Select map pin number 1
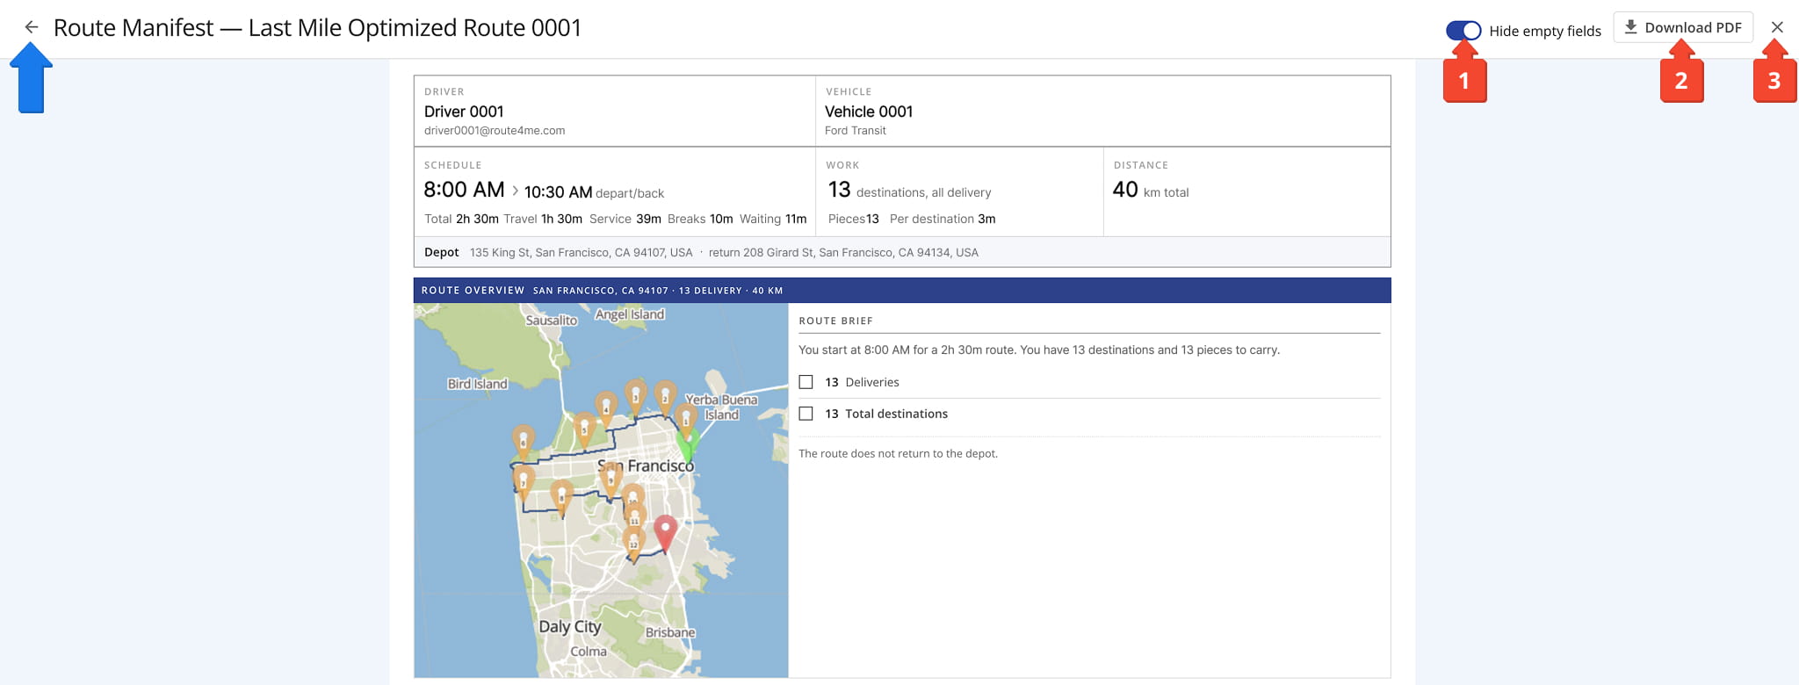Viewport: 1799px width, 685px height. coord(686,418)
